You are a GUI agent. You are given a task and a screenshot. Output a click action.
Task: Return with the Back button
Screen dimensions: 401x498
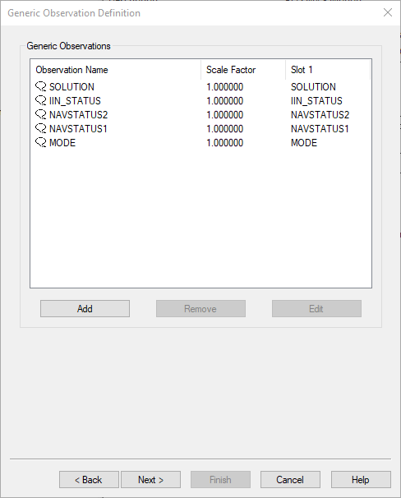[89, 480]
